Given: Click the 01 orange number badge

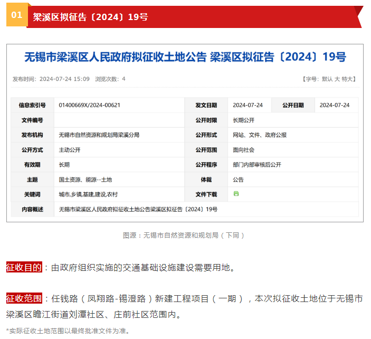Looking at the screenshot, I should pos(17,15).
